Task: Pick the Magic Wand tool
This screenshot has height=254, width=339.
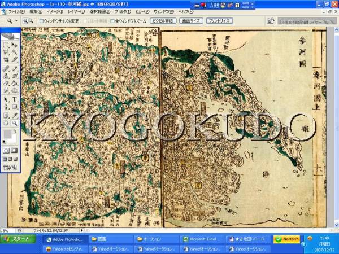Action: [14, 52]
